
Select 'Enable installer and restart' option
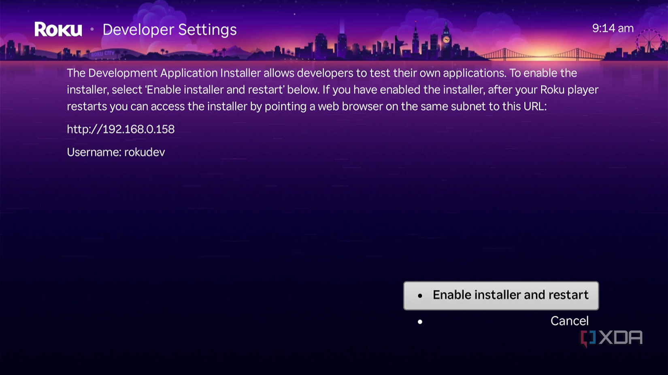tap(501, 295)
